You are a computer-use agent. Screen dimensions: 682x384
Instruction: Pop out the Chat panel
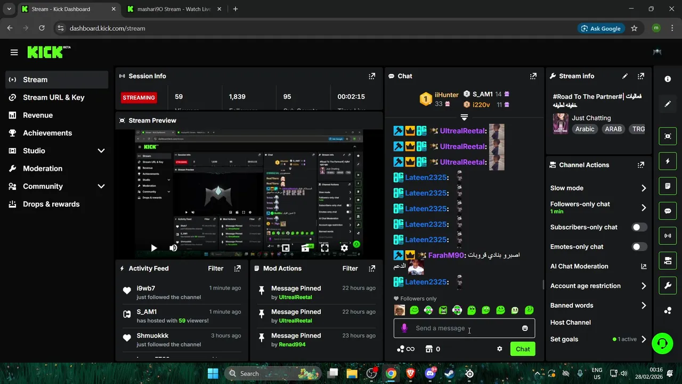point(533,76)
